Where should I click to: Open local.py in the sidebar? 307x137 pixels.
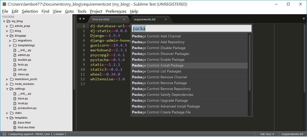click(x=23, y=103)
